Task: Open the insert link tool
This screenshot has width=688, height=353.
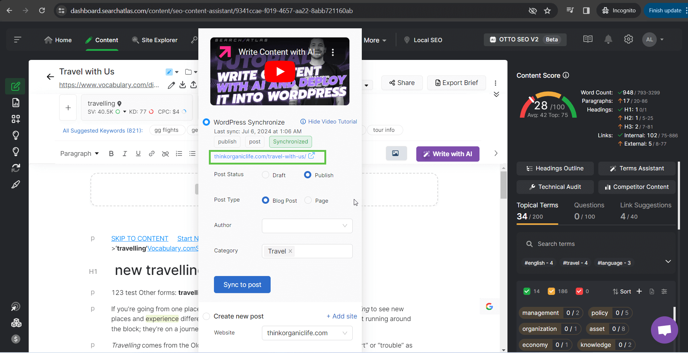Action: 151,154
